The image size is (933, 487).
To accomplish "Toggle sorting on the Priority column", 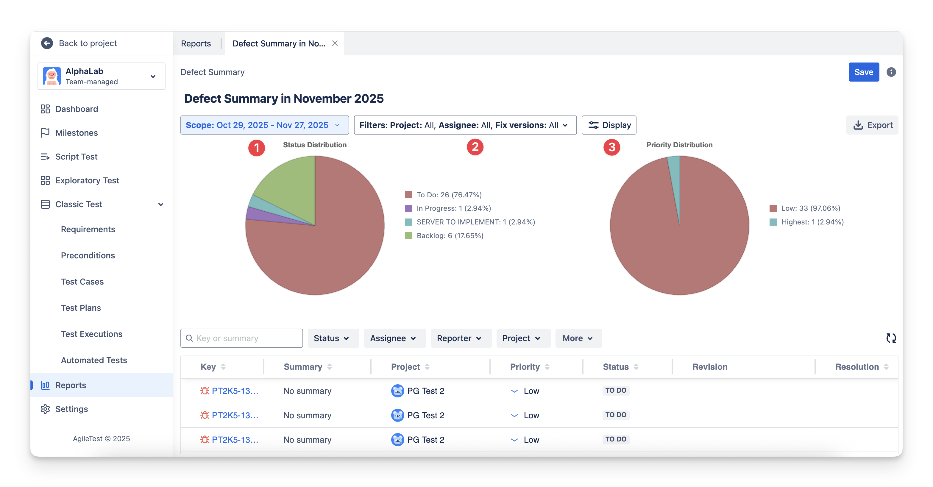I will [x=547, y=367].
